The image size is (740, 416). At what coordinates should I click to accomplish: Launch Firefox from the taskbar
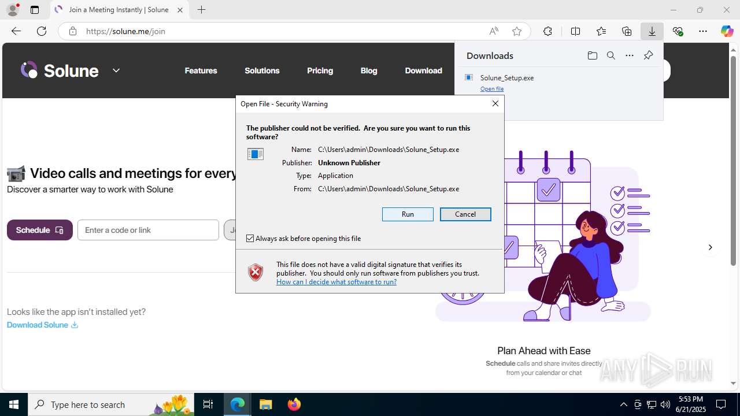point(294,404)
